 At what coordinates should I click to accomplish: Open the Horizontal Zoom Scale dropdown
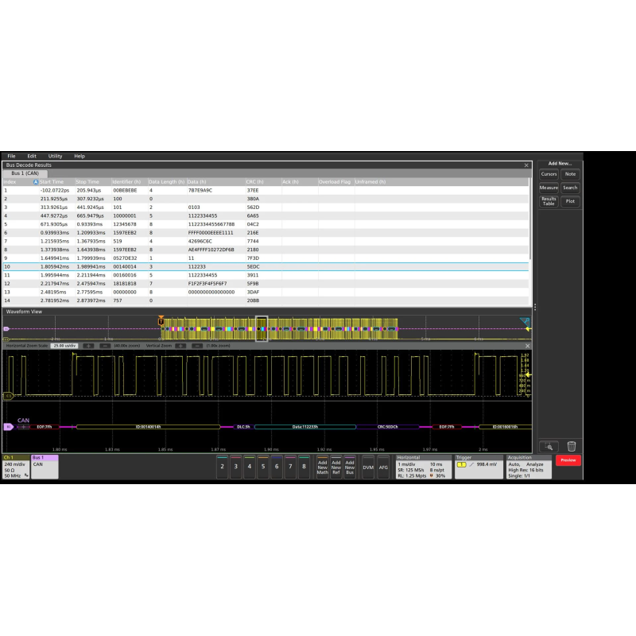pyautogui.click(x=65, y=347)
